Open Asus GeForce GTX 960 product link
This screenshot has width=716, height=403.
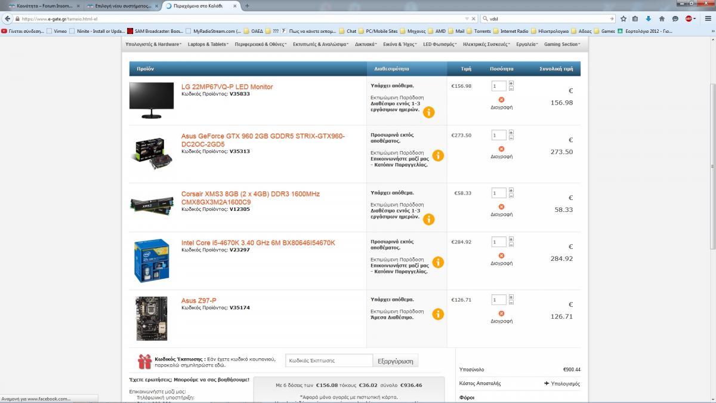coord(263,140)
